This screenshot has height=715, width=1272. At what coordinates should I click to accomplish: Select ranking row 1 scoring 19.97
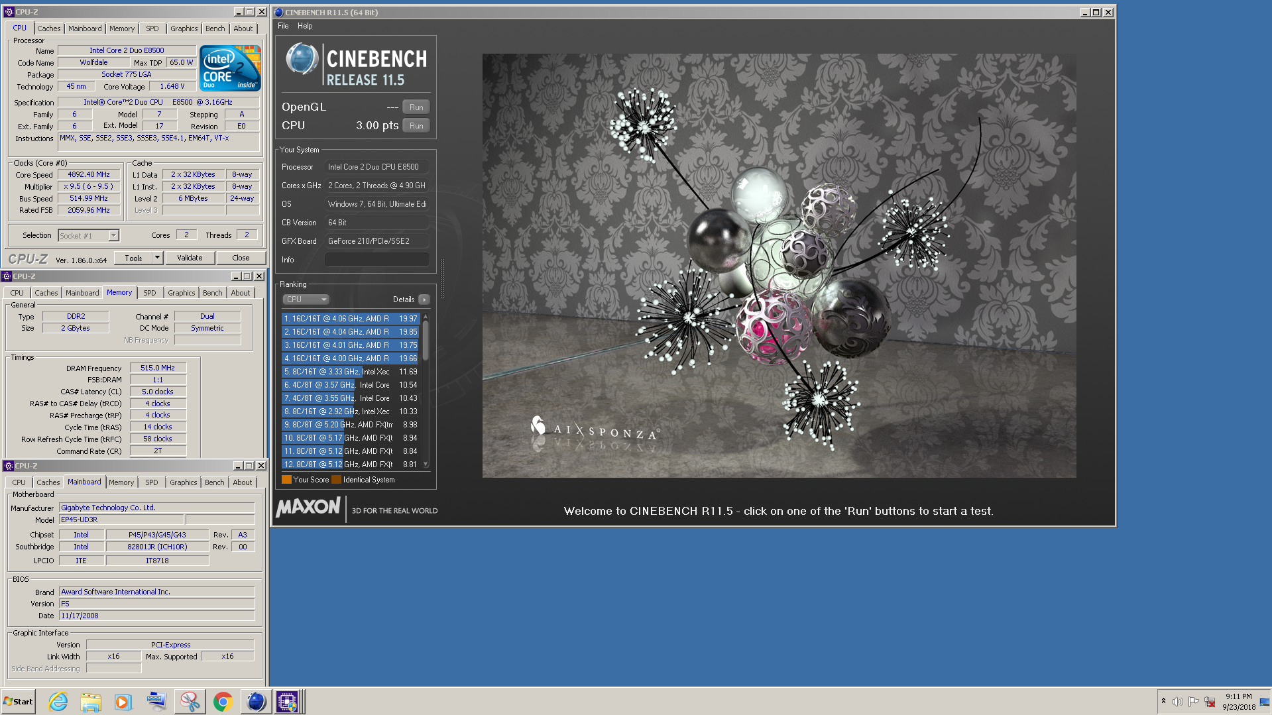tap(351, 319)
